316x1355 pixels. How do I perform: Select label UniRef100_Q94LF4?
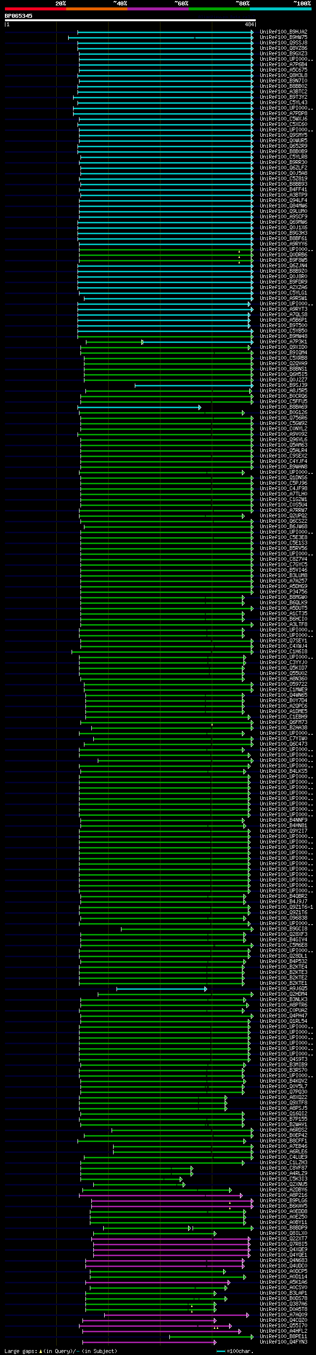click(x=283, y=201)
